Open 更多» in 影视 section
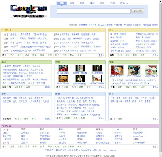 pos(101,119)
